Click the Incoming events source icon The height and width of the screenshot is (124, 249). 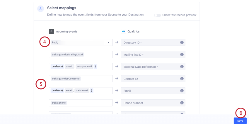pos(51,32)
